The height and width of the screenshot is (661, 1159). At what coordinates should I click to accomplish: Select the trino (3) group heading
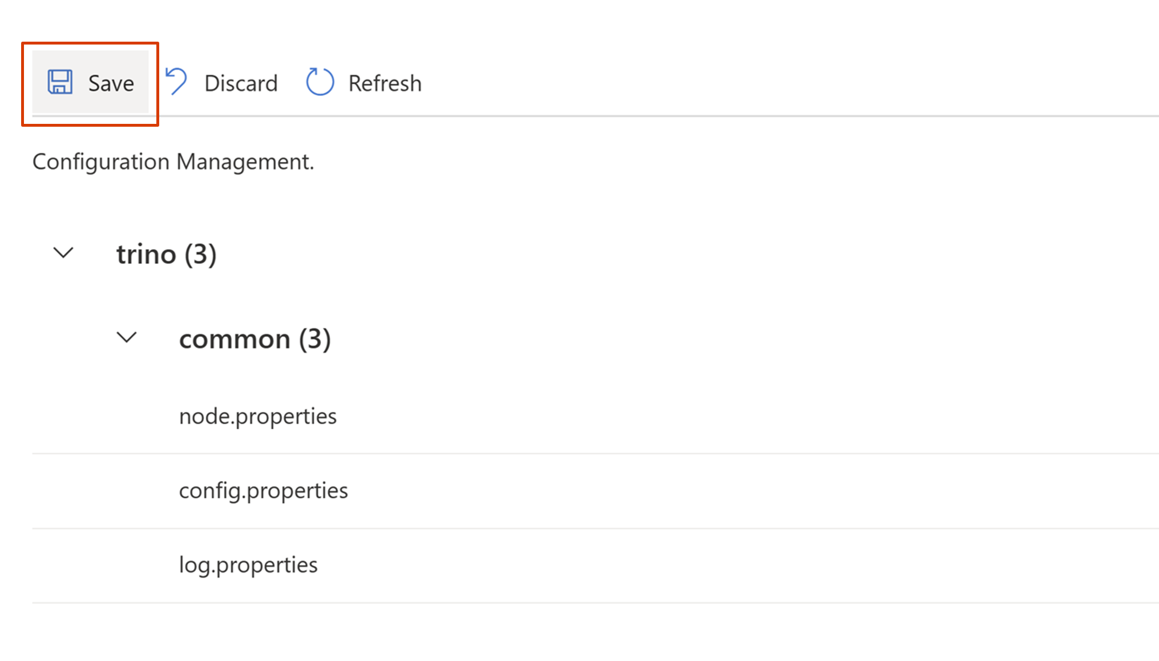(x=166, y=254)
